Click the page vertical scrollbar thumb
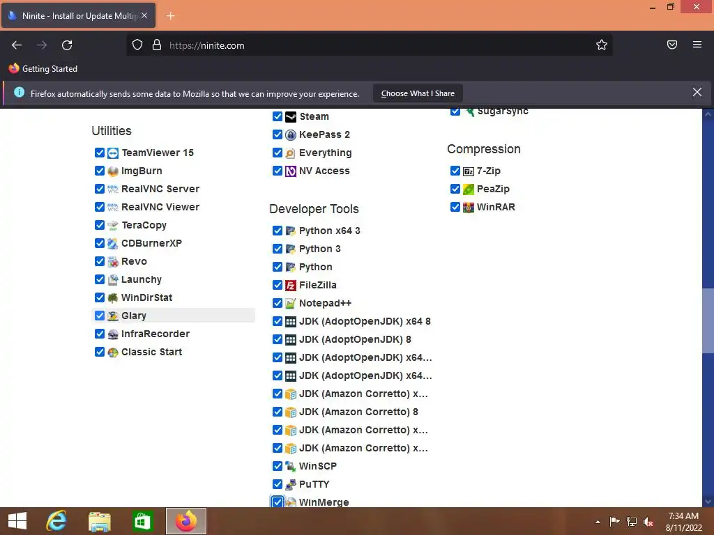Image resolution: width=714 pixels, height=535 pixels. click(708, 320)
